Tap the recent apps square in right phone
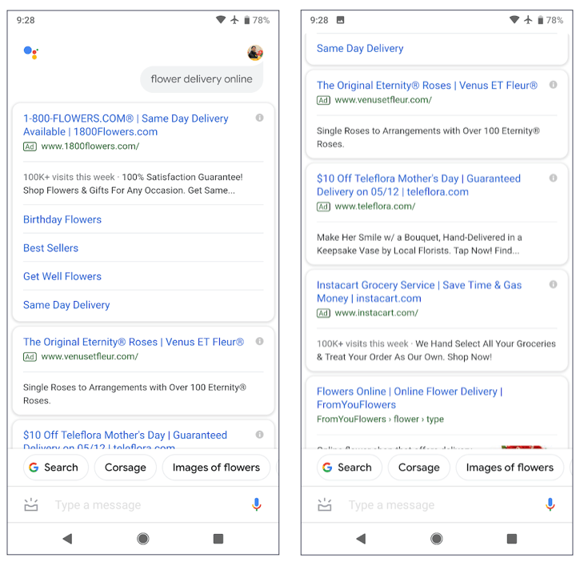Screen dimensions: 580x566 click(512, 539)
